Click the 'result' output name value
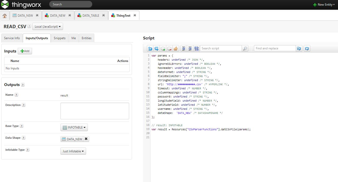338x182 pixels. [64, 95]
